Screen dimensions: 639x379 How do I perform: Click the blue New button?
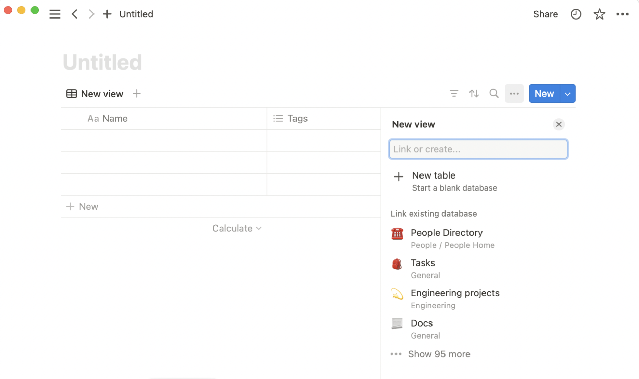point(543,93)
